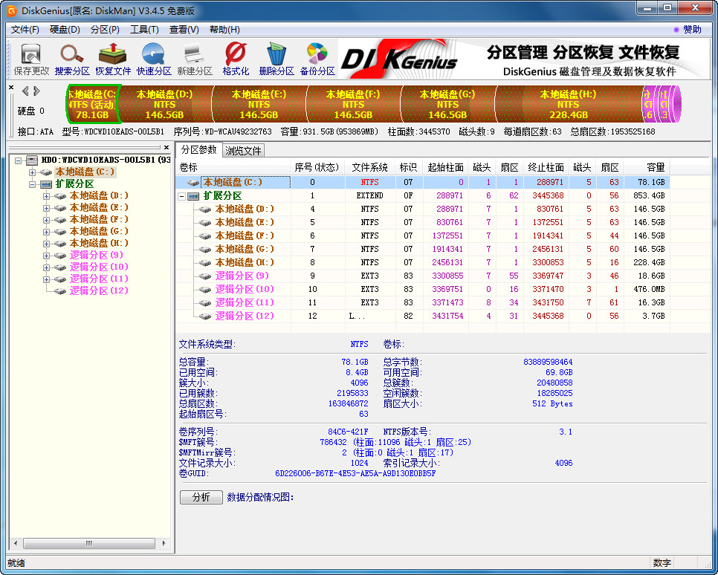The width and height of the screenshot is (718, 575).
Task: Click the right arrow of tree horizontal scrollbar
Action: point(164,543)
